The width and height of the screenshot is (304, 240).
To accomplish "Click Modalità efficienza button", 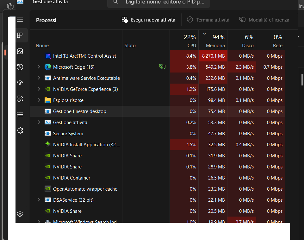I will pos(264,20).
